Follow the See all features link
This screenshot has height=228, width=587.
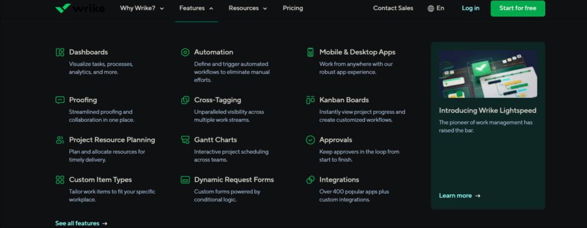tap(81, 223)
